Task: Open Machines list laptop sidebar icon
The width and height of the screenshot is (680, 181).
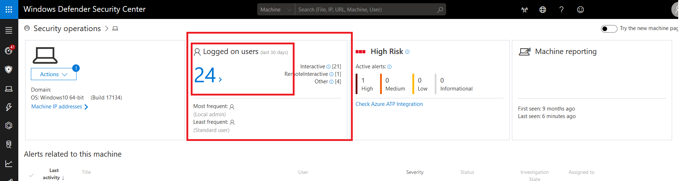Action: pyautogui.click(x=9, y=89)
